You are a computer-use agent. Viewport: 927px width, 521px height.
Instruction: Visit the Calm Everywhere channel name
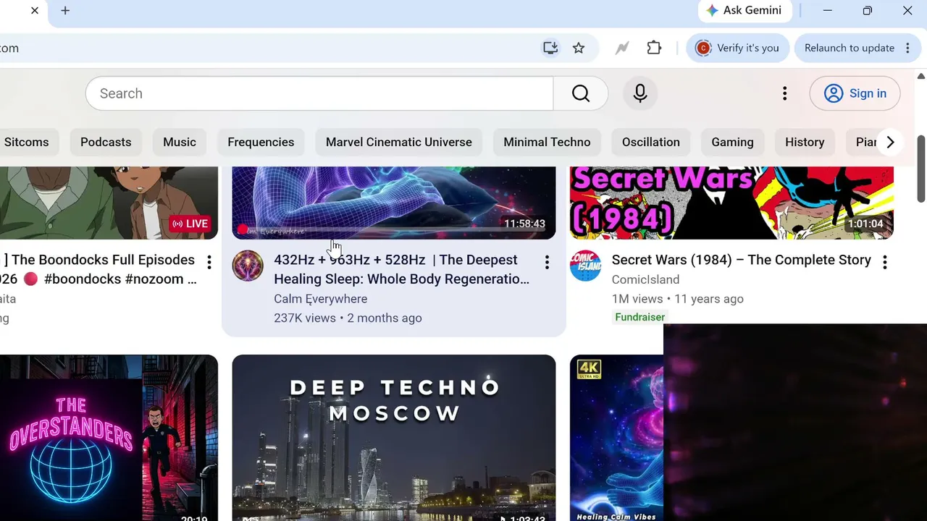click(x=320, y=299)
